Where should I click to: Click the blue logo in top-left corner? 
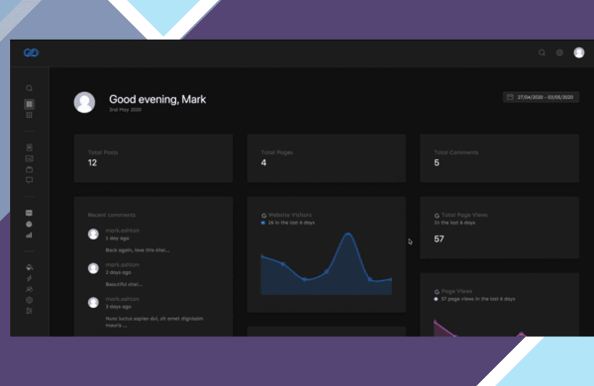31,53
